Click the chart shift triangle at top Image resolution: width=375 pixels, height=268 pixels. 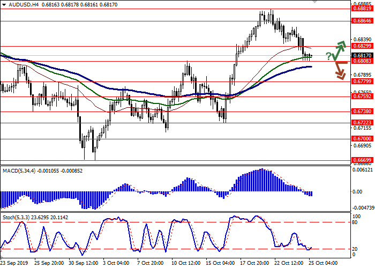314,2
